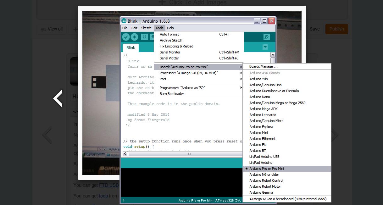
Task: Pick Arduino Fio board
Action: tap(287, 145)
